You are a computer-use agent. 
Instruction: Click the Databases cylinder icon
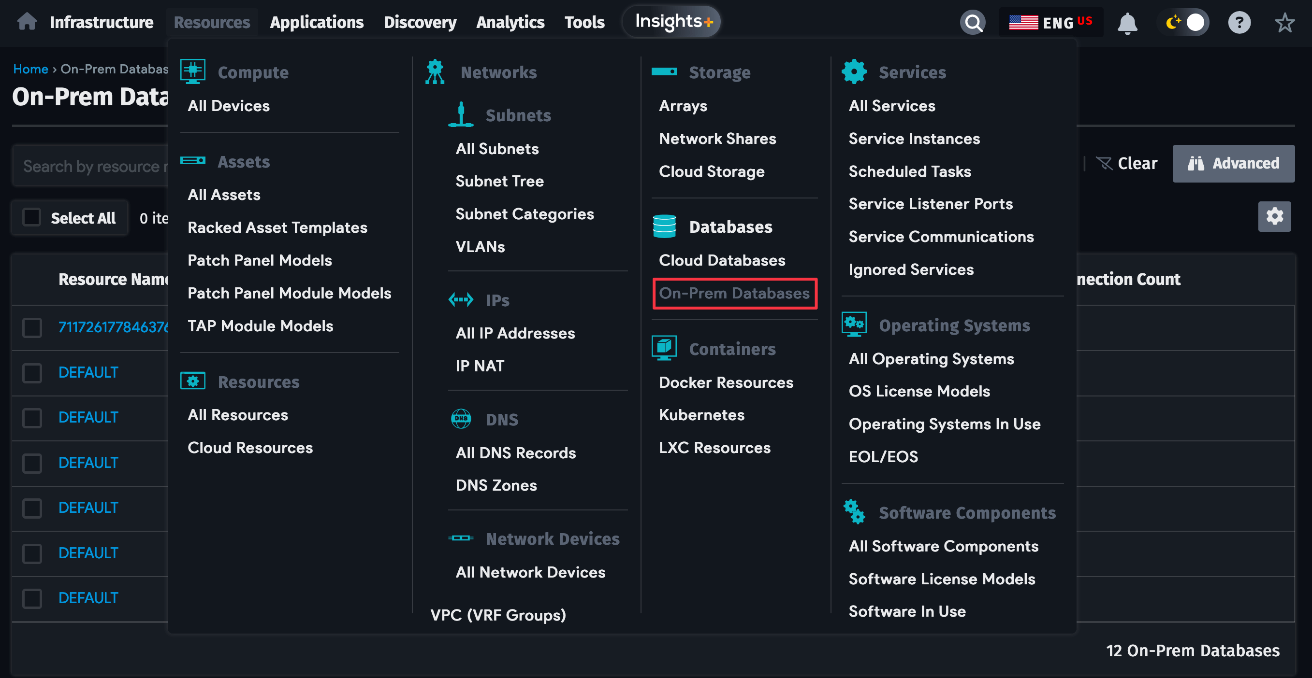(664, 227)
